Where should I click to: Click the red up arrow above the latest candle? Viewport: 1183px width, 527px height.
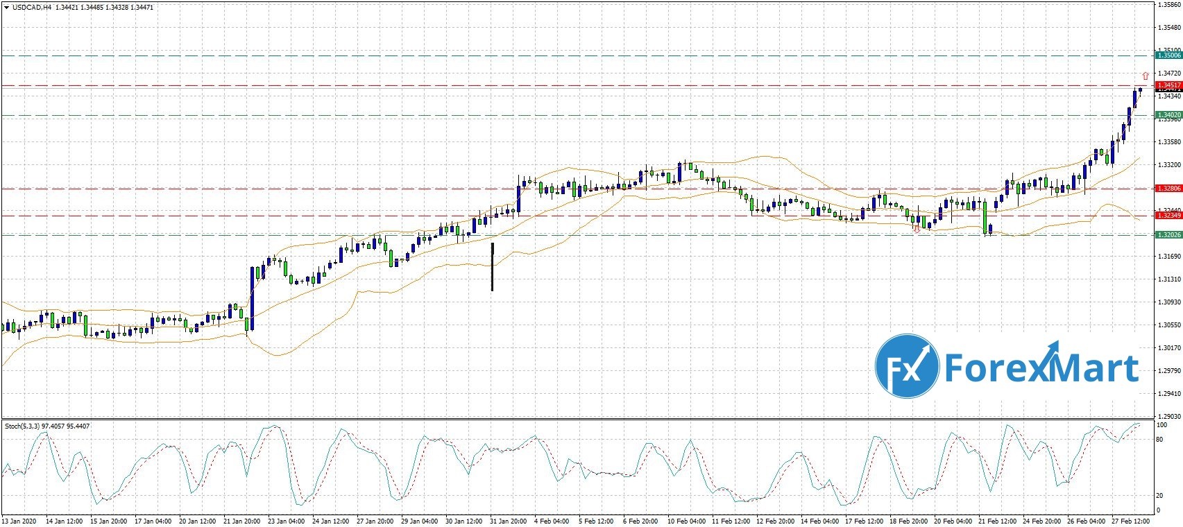1146,76
